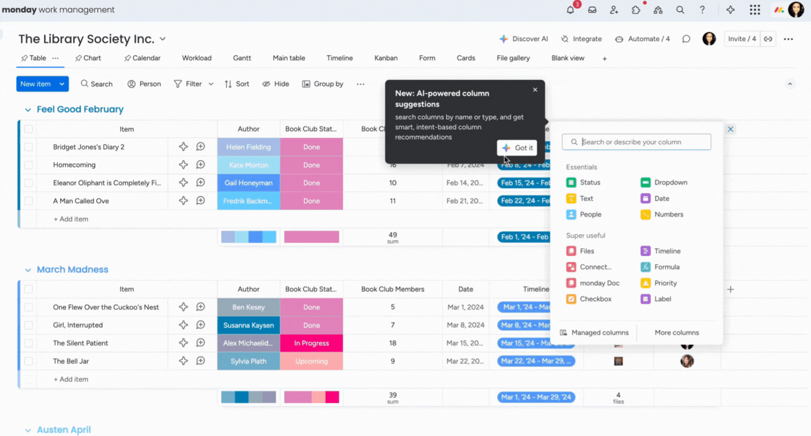This screenshot has height=436, width=811.
Task: Check the Bridget Jones's Diary 2 row
Action: 29,147
